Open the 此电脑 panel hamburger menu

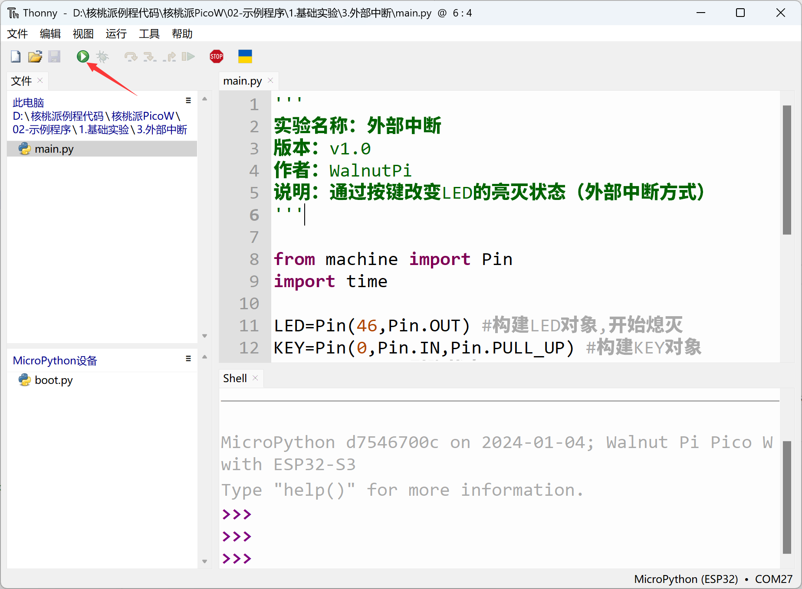[188, 101]
